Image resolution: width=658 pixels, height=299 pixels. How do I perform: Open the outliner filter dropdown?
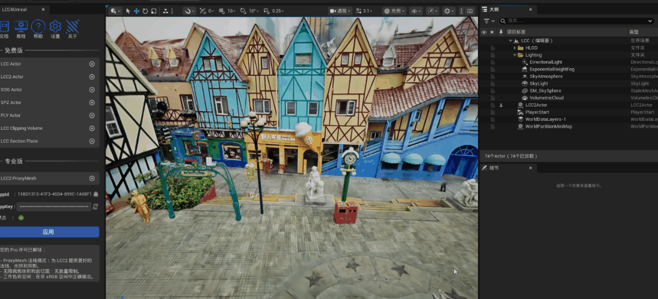pos(489,20)
